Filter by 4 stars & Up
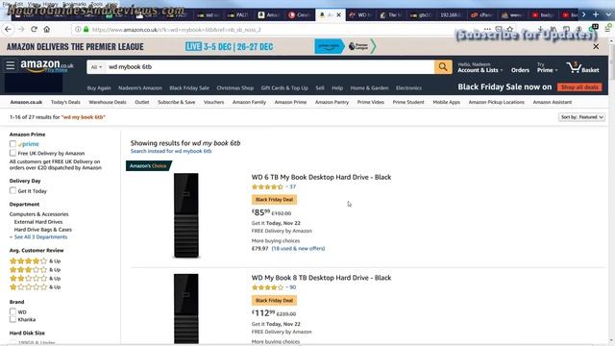 click(35, 260)
